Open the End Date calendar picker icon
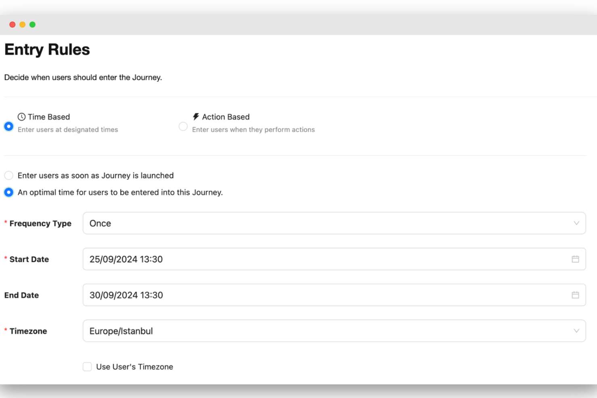 [x=576, y=295]
